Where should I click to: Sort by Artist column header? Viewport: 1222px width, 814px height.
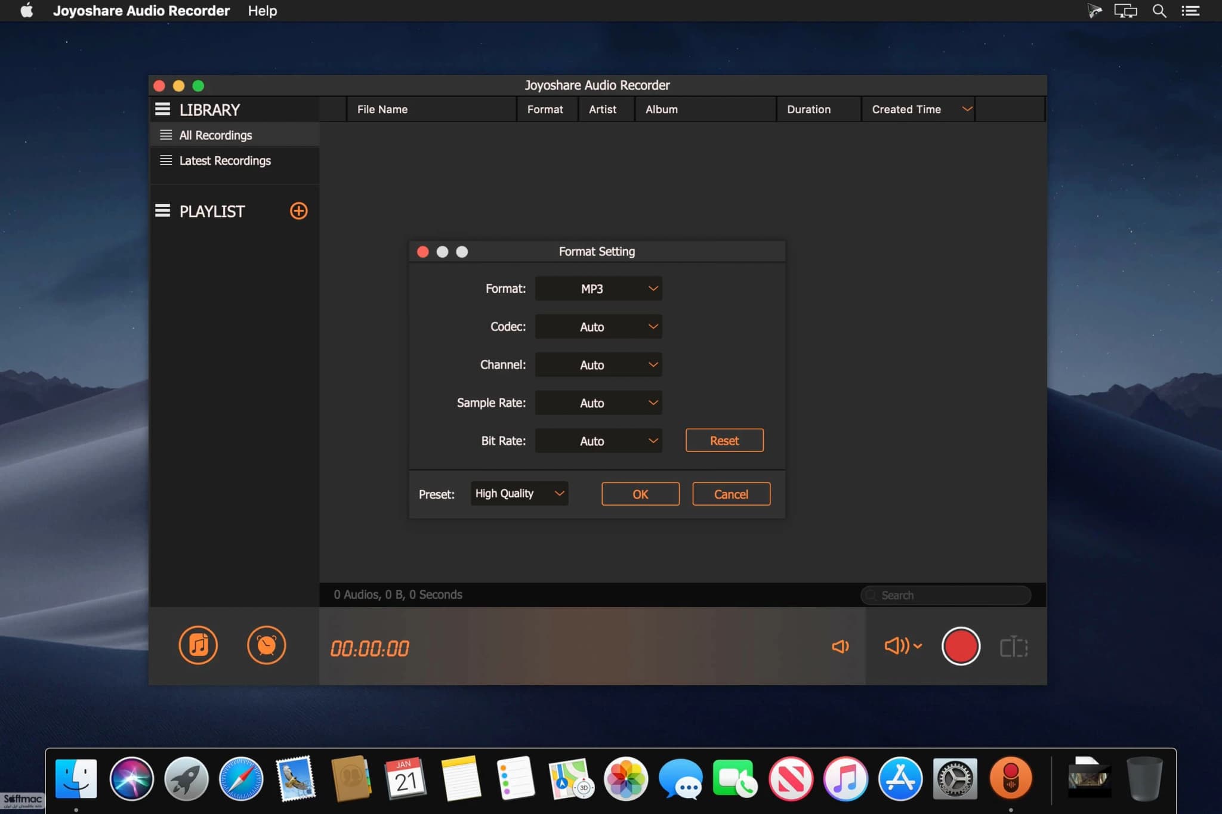point(606,109)
